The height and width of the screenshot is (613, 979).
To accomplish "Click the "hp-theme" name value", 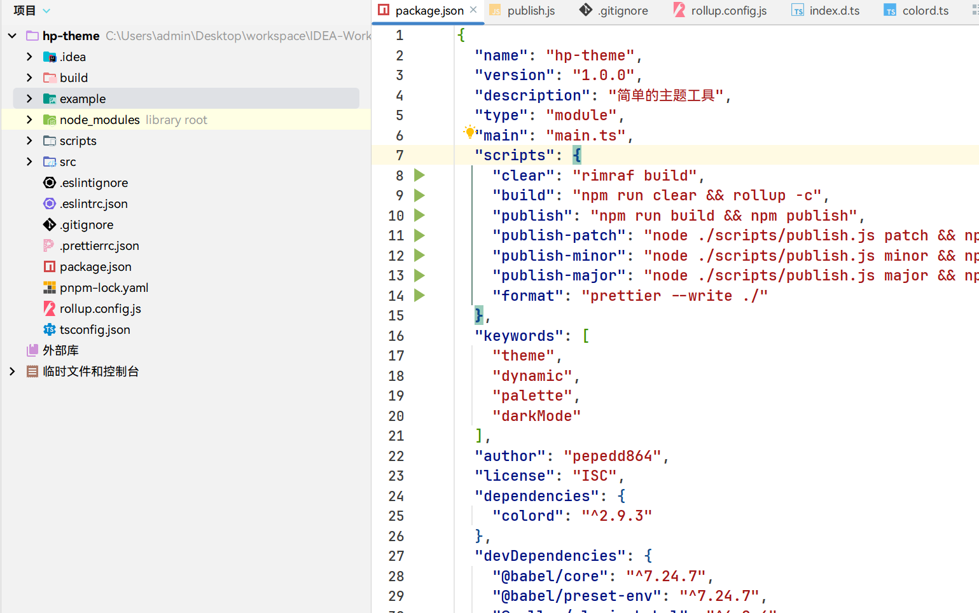I will pyautogui.click(x=590, y=55).
